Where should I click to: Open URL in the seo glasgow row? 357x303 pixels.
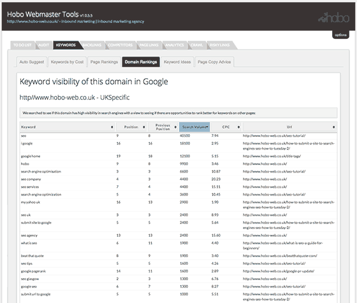265,279
